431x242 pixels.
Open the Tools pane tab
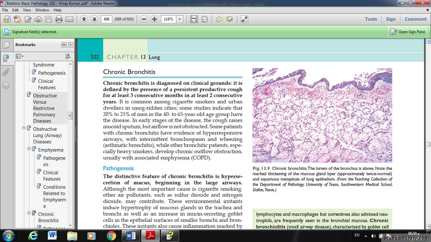pyautogui.click(x=371, y=19)
